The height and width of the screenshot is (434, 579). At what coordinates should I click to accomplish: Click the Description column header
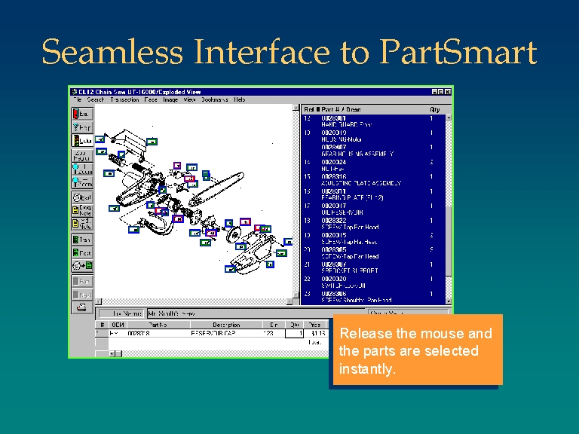click(226, 325)
